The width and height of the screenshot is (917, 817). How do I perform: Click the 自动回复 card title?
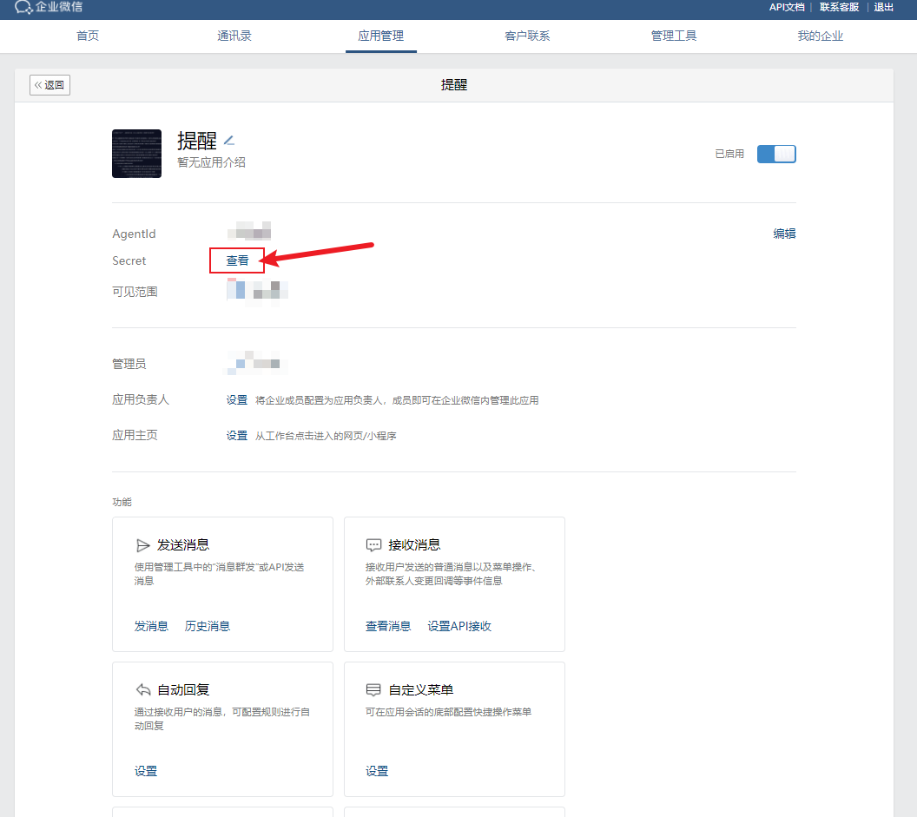[x=183, y=690]
